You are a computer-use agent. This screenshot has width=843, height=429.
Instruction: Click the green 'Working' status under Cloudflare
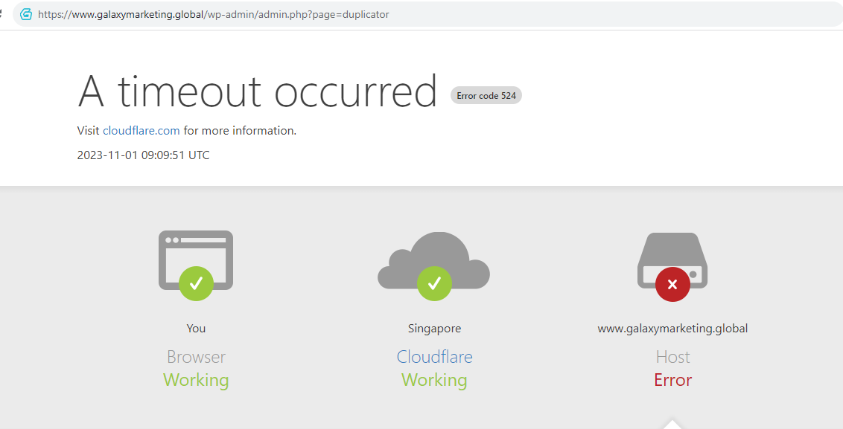click(434, 380)
